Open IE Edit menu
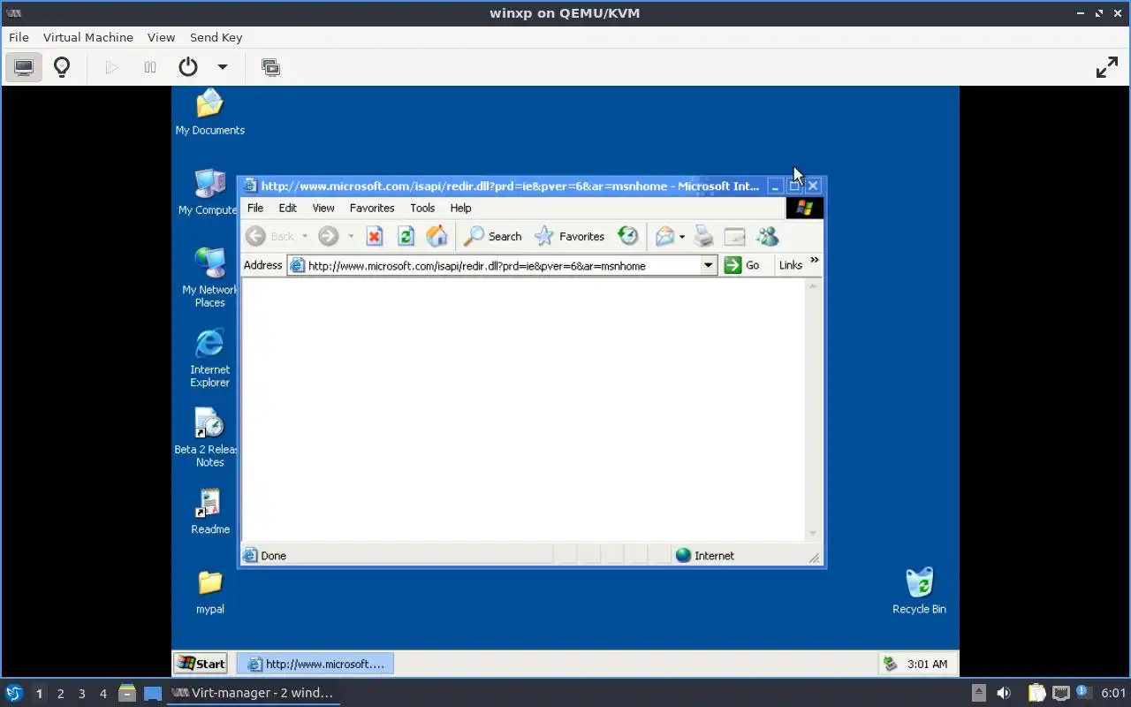The height and width of the screenshot is (707, 1131). 288,208
